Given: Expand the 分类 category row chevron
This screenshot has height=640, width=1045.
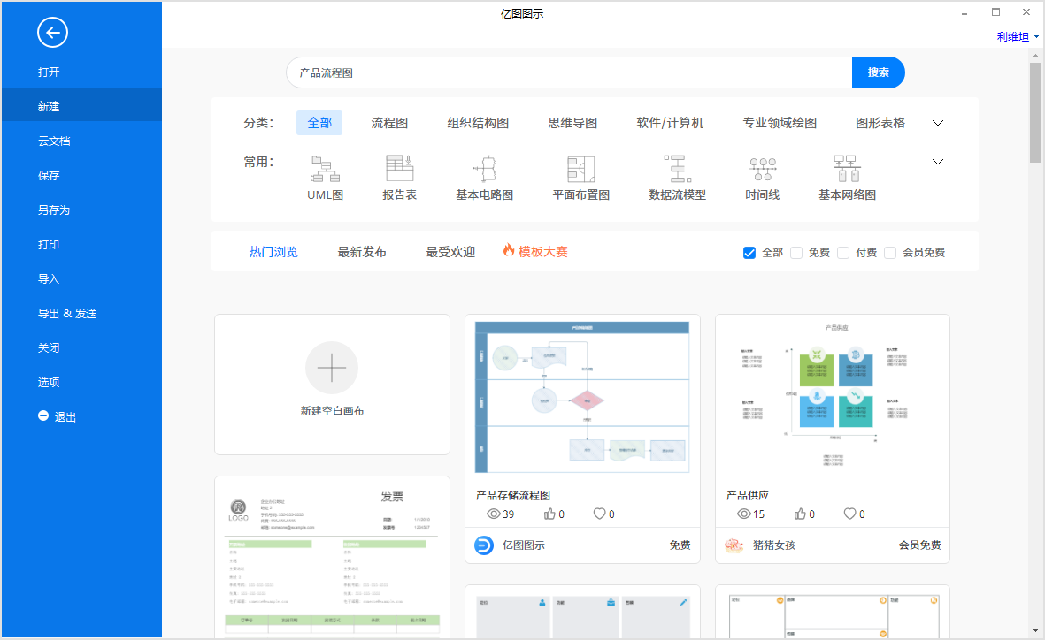Looking at the screenshot, I should tap(938, 123).
